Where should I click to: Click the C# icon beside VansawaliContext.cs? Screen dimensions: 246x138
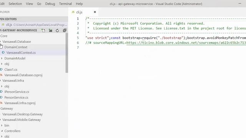click(3, 53)
